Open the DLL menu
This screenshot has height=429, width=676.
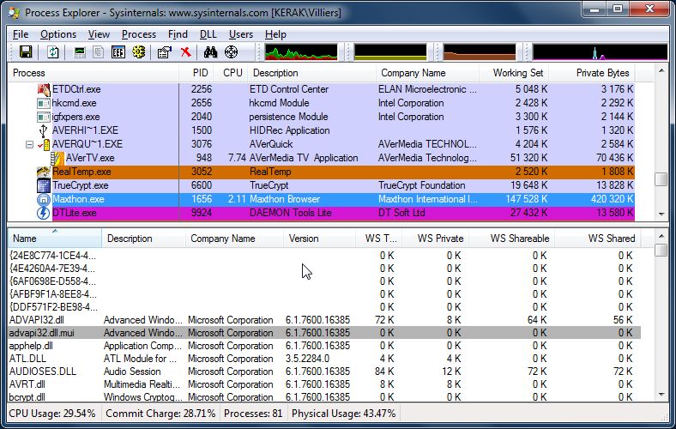pyautogui.click(x=208, y=34)
